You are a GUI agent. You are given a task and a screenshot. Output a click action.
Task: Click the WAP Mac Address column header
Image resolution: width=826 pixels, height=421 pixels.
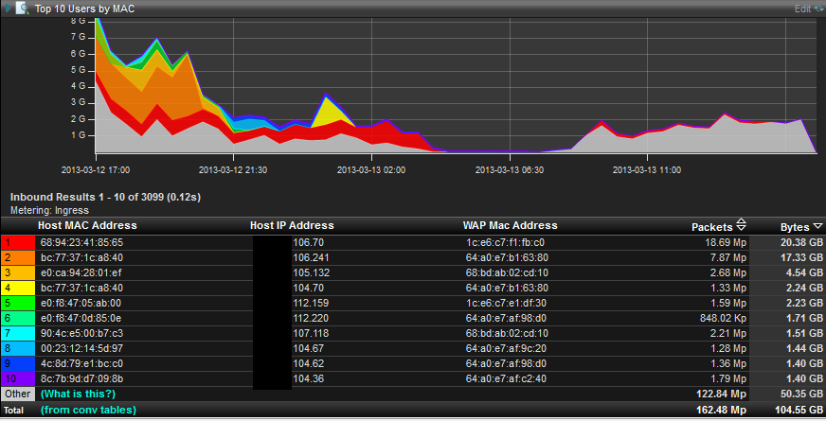pyautogui.click(x=510, y=226)
